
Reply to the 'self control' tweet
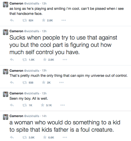pos(12,59)
